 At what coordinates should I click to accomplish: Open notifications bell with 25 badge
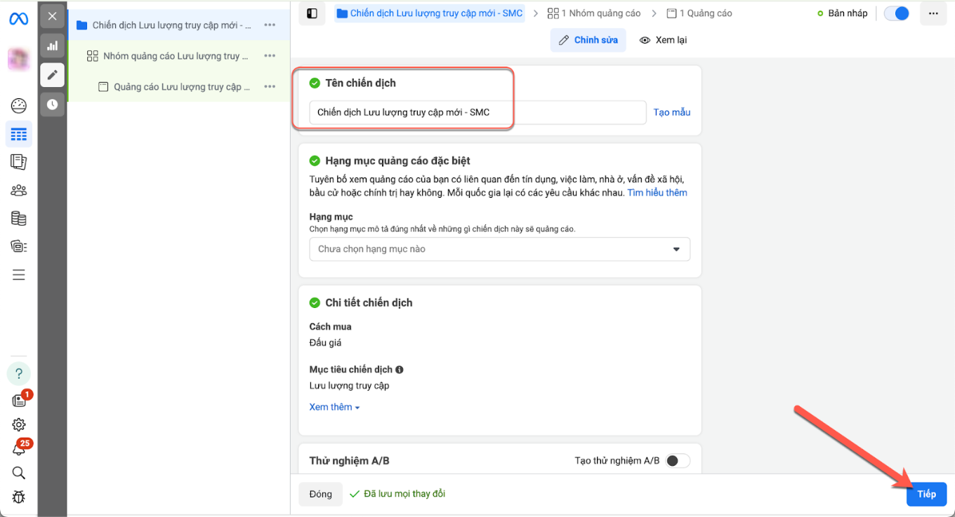pyautogui.click(x=19, y=449)
